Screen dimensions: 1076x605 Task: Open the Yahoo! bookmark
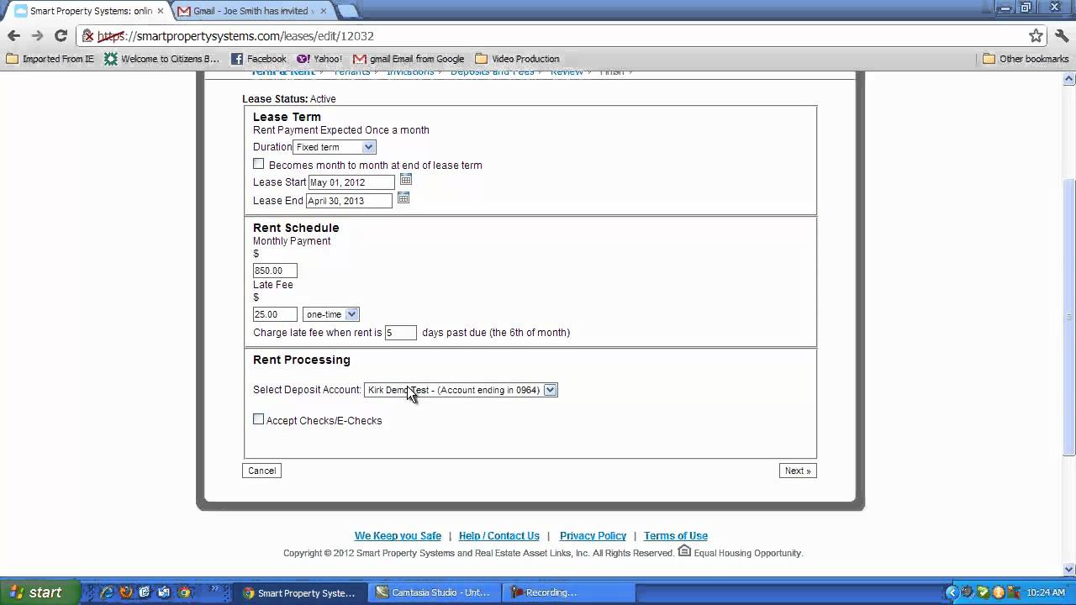[319, 59]
